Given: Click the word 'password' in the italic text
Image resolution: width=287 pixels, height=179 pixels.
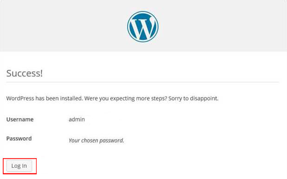Looking at the screenshot, I should [111, 141].
